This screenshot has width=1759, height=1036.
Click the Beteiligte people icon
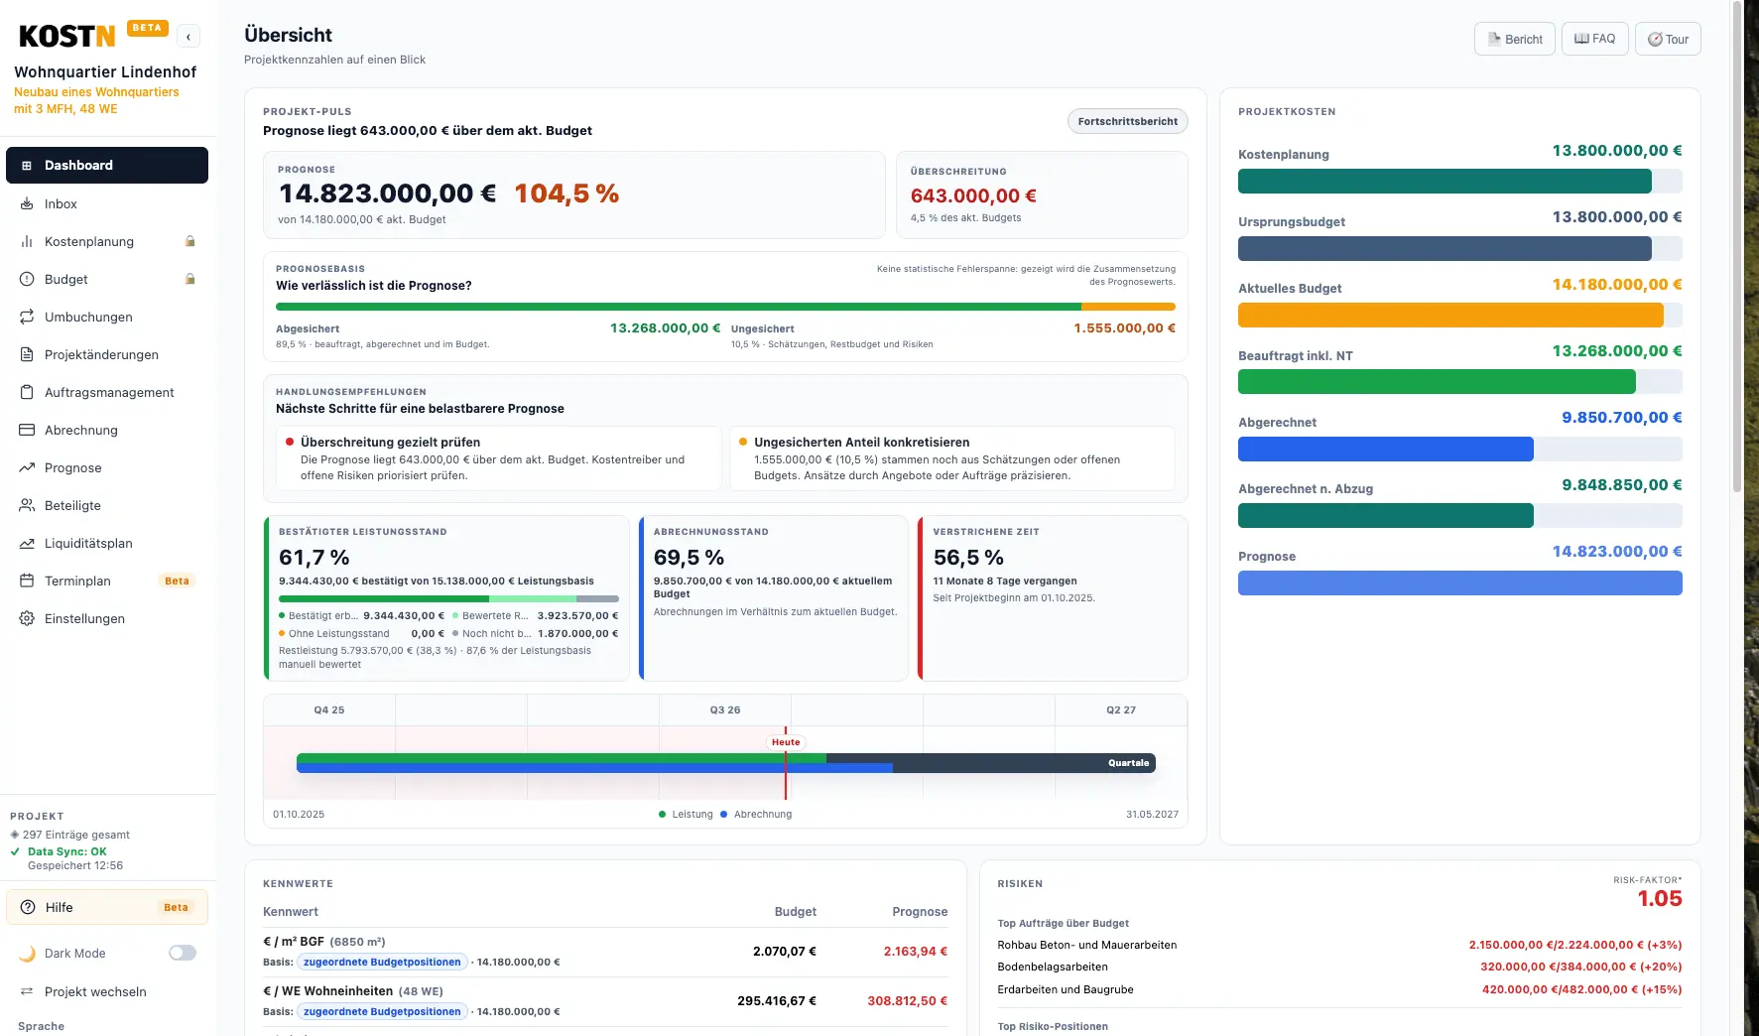click(27, 505)
